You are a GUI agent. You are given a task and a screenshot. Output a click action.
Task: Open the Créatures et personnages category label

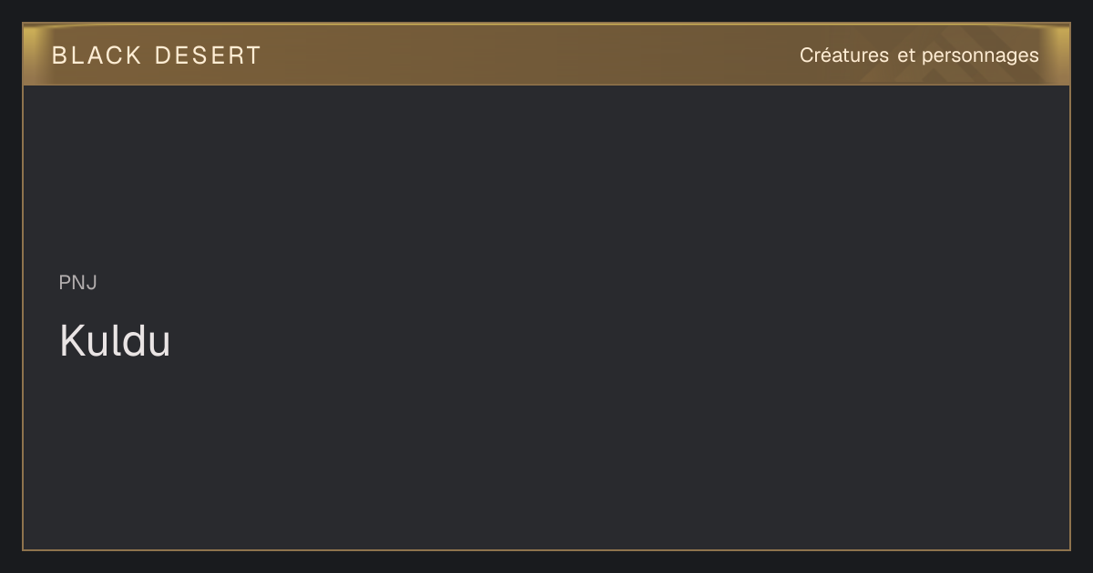click(x=919, y=55)
